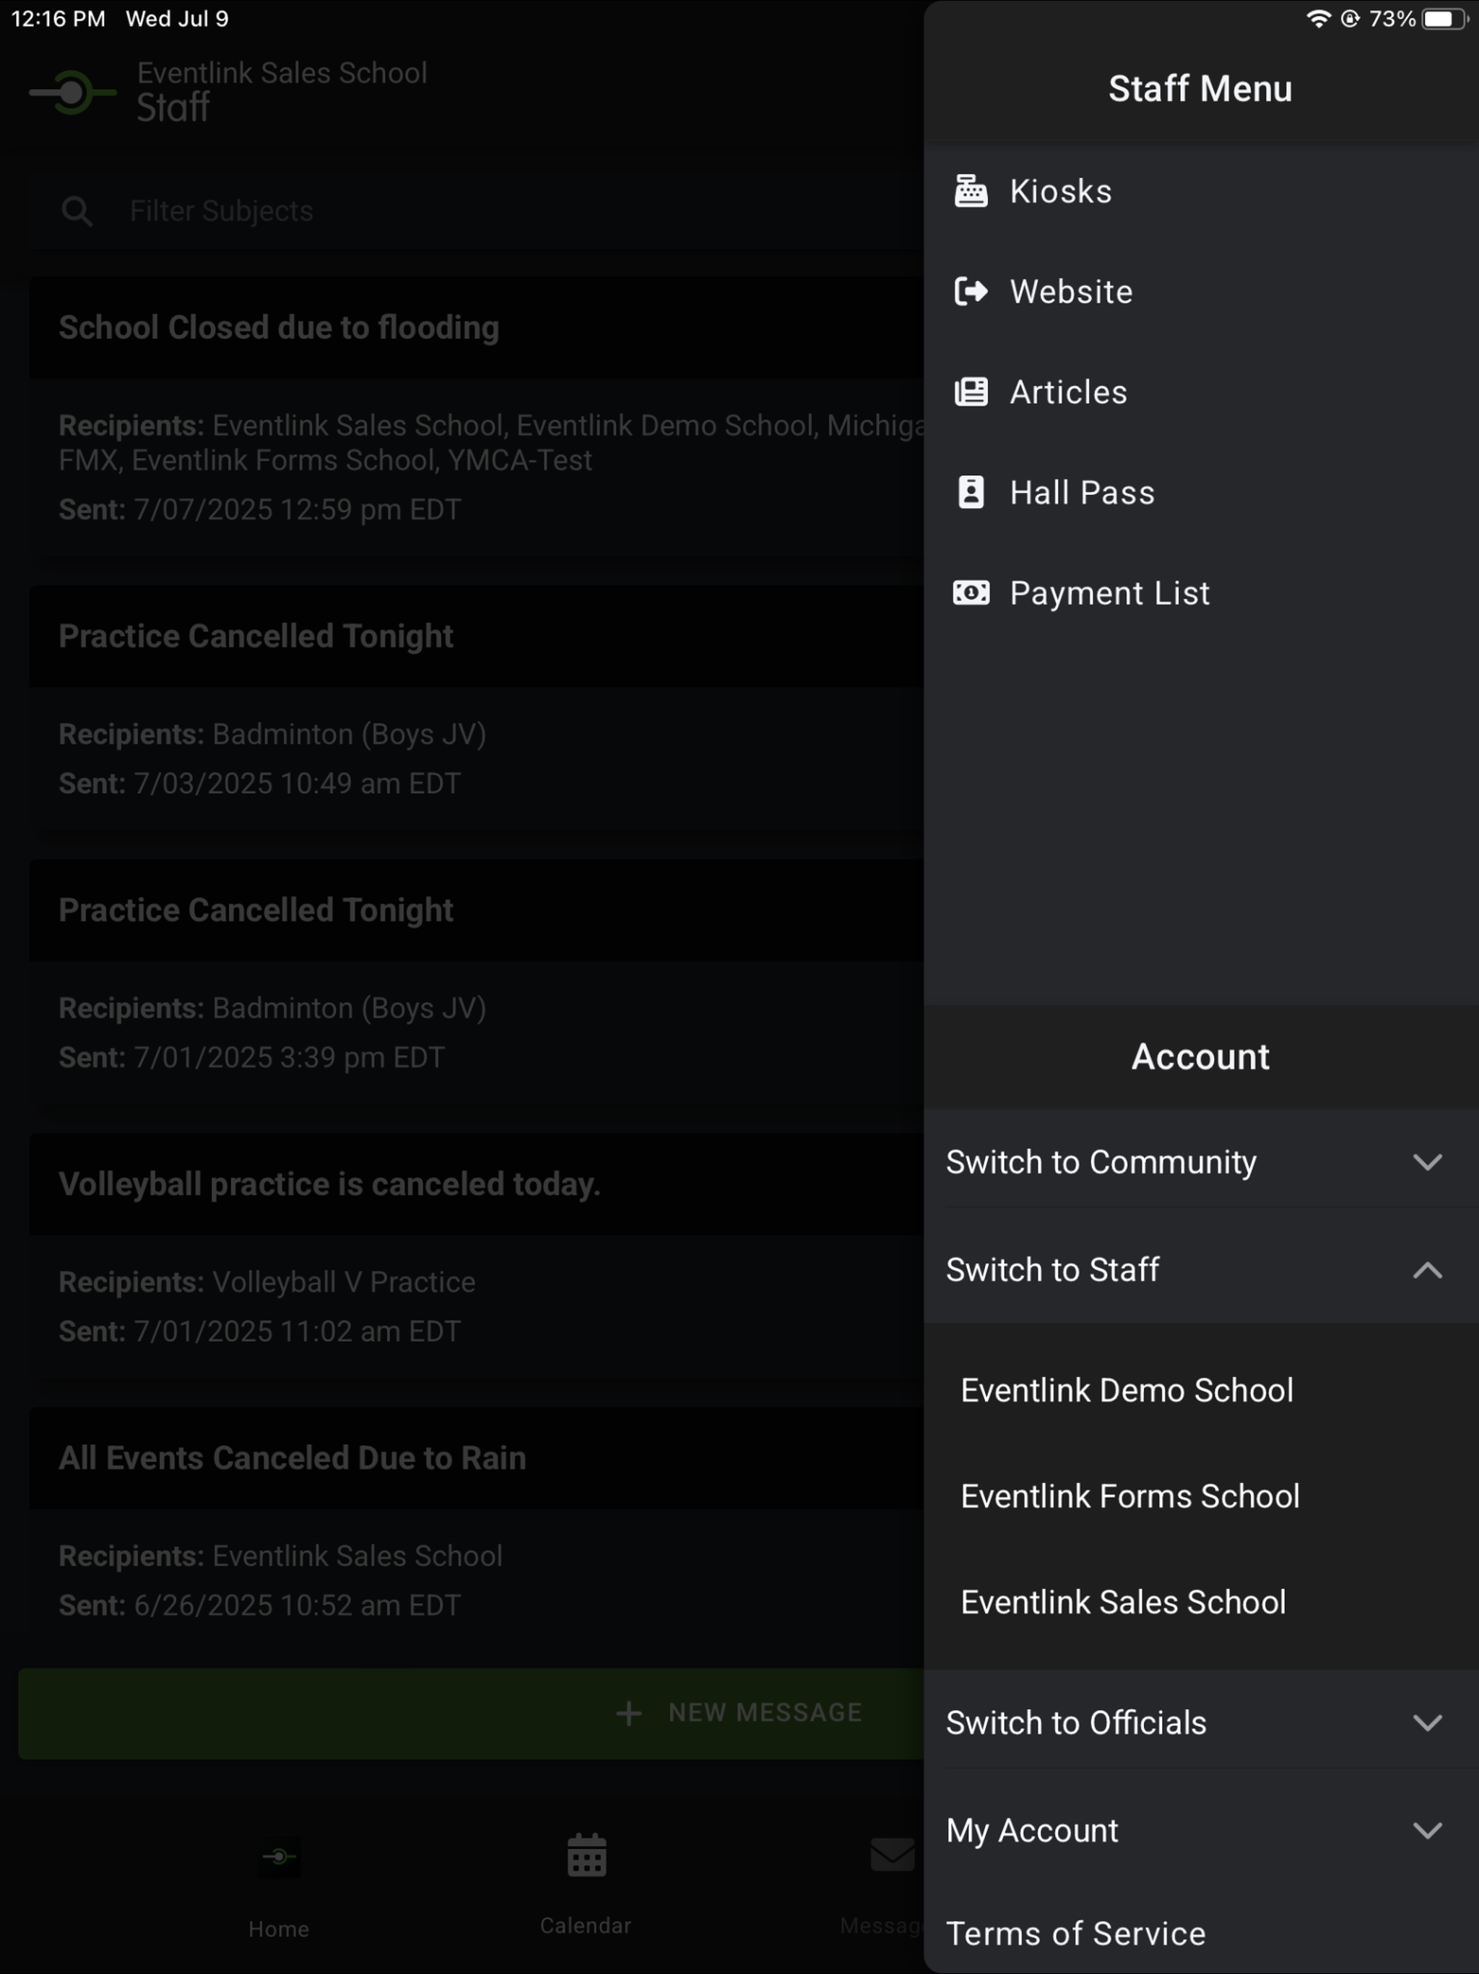Click the NEW MESSAGE button
Image resolution: width=1479 pixels, height=1974 pixels.
(x=471, y=1713)
